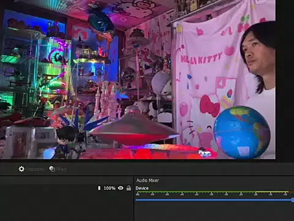Click the 100% value text

(110, 188)
